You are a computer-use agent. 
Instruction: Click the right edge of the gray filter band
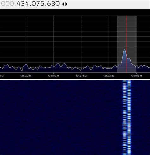click(136, 44)
